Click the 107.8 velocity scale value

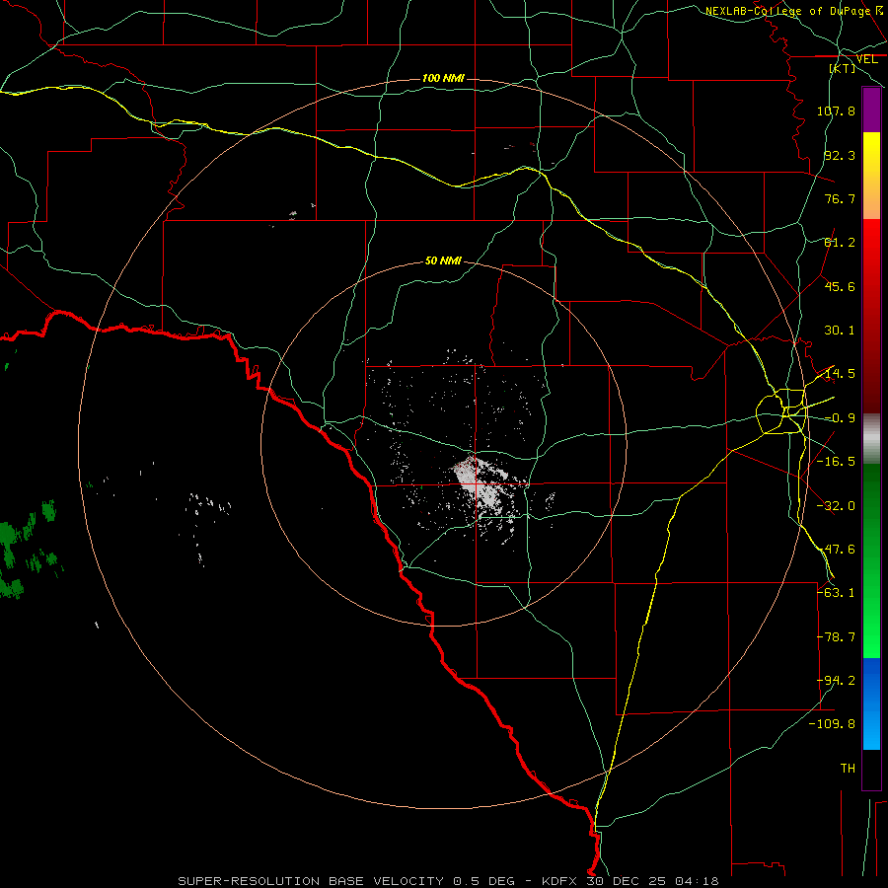[x=836, y=111]
